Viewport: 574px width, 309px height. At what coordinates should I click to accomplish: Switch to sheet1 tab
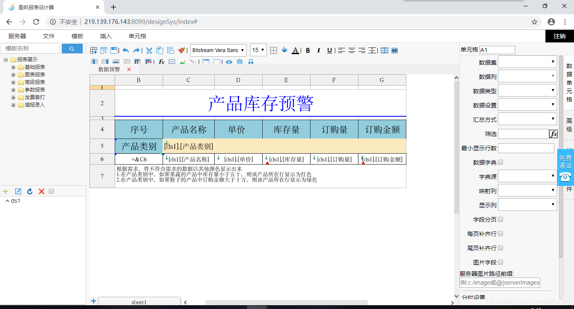(x=139, y=302)
